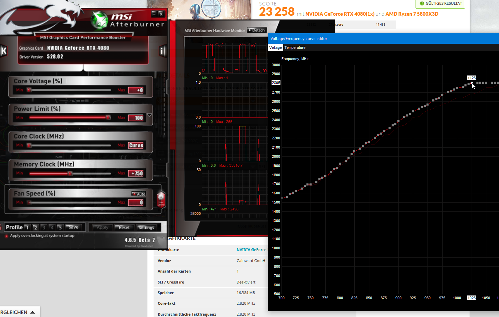Open NVIDIA GeForce link in Grafikkarte table
This screenshot has height=317, width=499.
[x=251, y=250]
